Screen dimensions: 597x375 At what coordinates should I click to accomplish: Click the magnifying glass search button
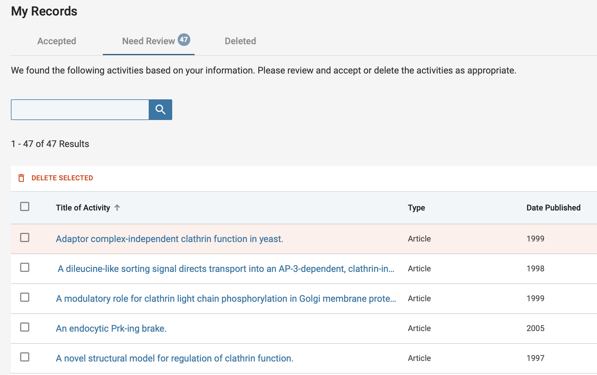[x=160, y=110]
